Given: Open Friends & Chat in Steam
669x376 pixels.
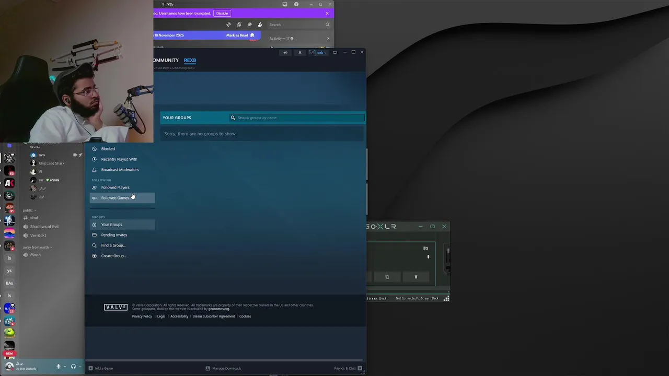Looking at the screenshot, I should pyautogui.click(x=348, y=368).
